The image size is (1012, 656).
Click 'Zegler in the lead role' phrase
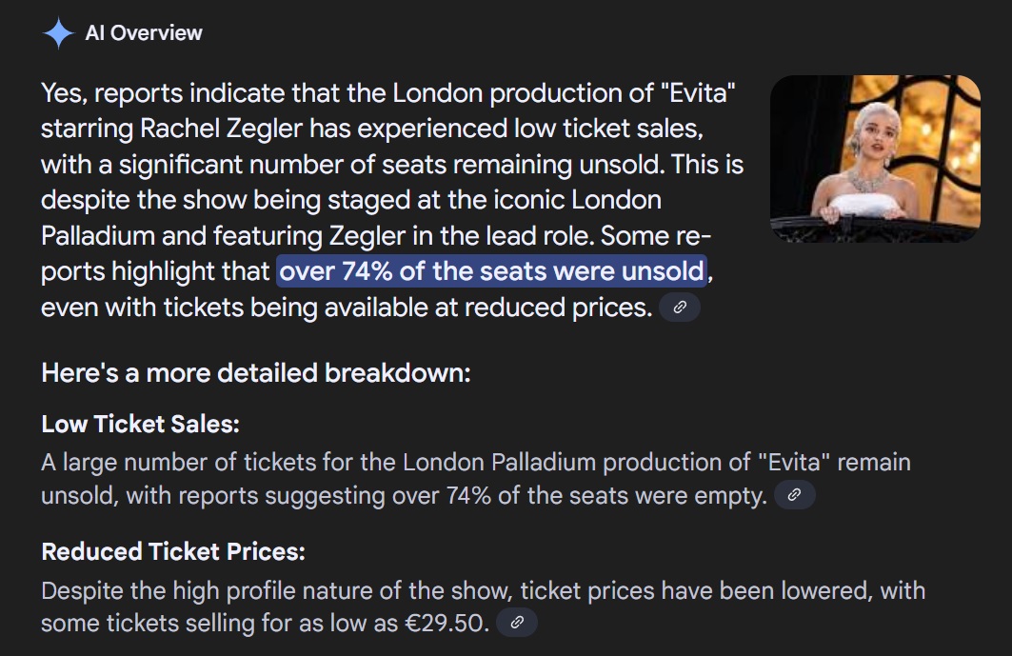coord(461,236)
